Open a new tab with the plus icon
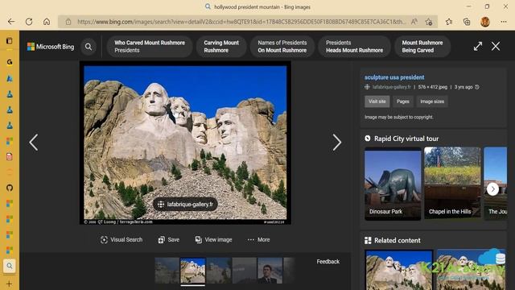The image size is (515, 290). pyautogui.click(x=9, y=284)
